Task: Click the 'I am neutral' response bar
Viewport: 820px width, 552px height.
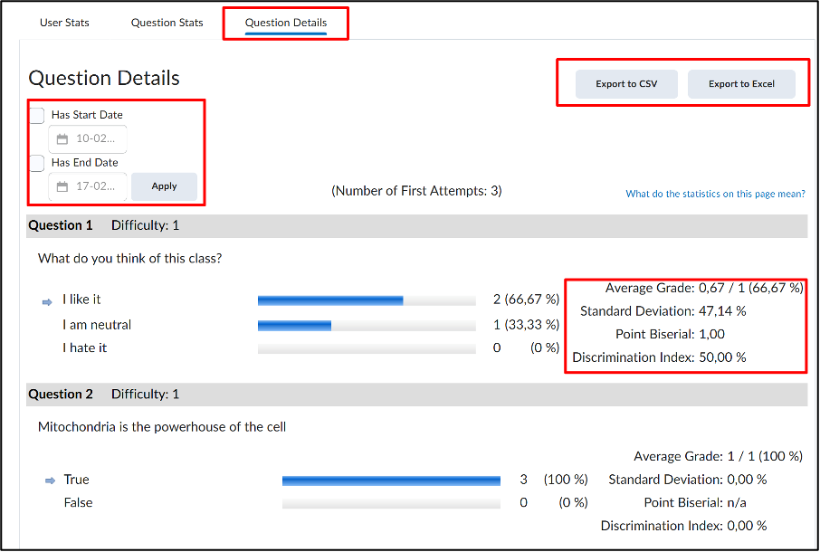Action: [x=367, y=326]
